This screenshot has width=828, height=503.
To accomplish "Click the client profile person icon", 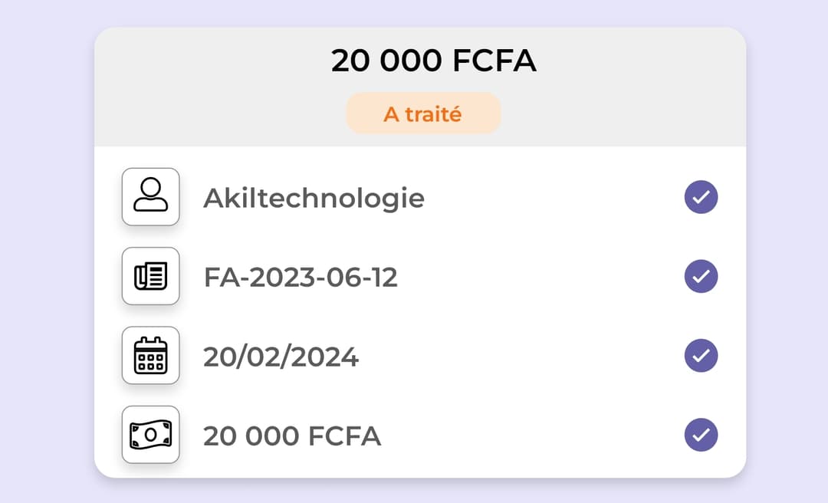I will pos(150,196).
